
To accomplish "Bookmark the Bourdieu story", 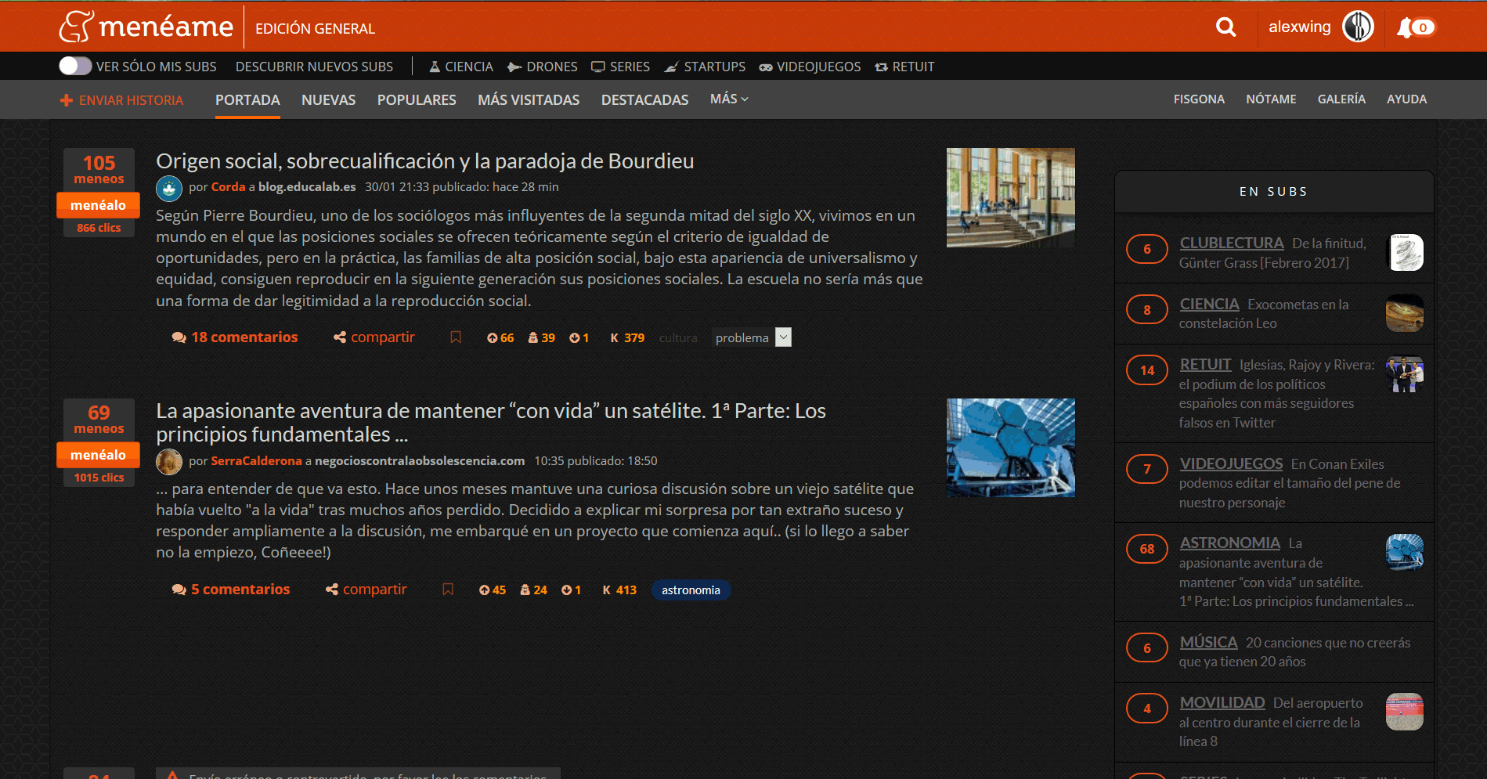I will coord(456,337).
